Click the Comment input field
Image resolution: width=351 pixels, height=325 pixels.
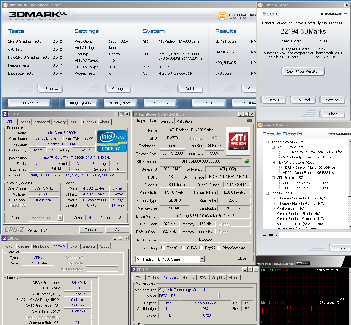click(x=315, y=234)
